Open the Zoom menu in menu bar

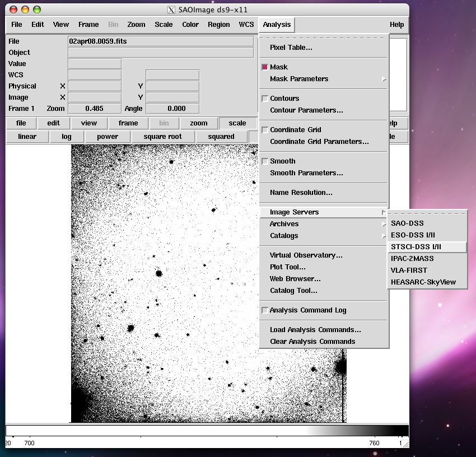pos(136,25)
